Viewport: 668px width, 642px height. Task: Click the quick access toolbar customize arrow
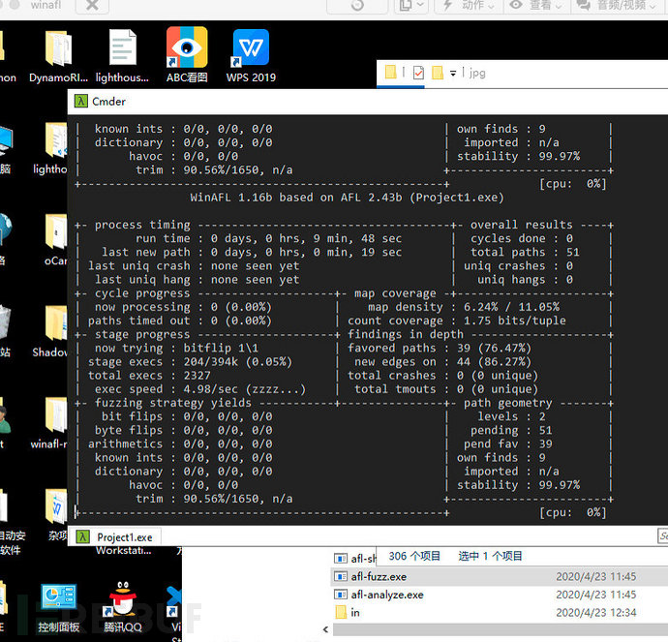pos(453,73)
